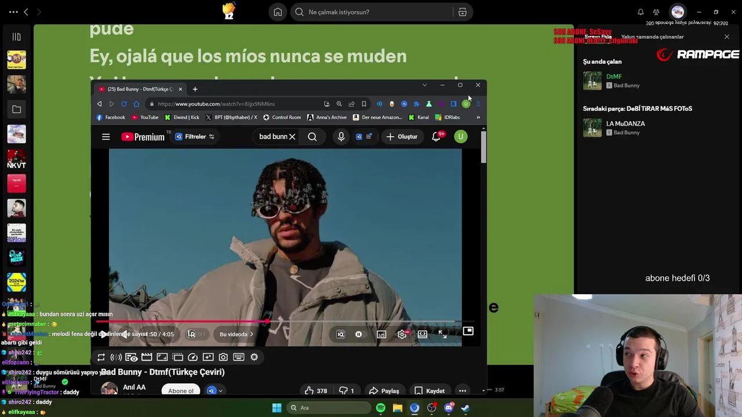Open Spotify notifications bell
742x417 pixels.
click(641, 12)
